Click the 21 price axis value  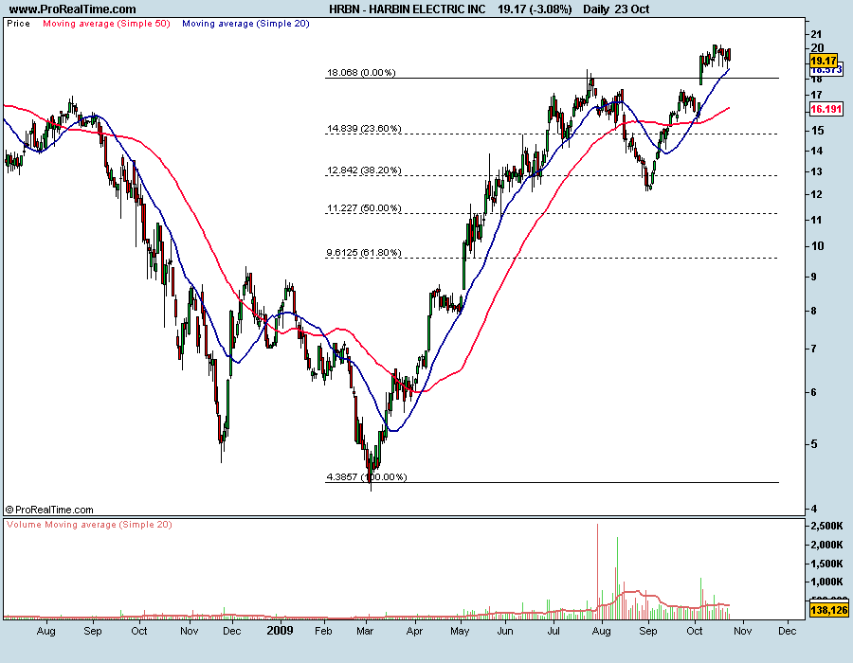coord(817,34)
